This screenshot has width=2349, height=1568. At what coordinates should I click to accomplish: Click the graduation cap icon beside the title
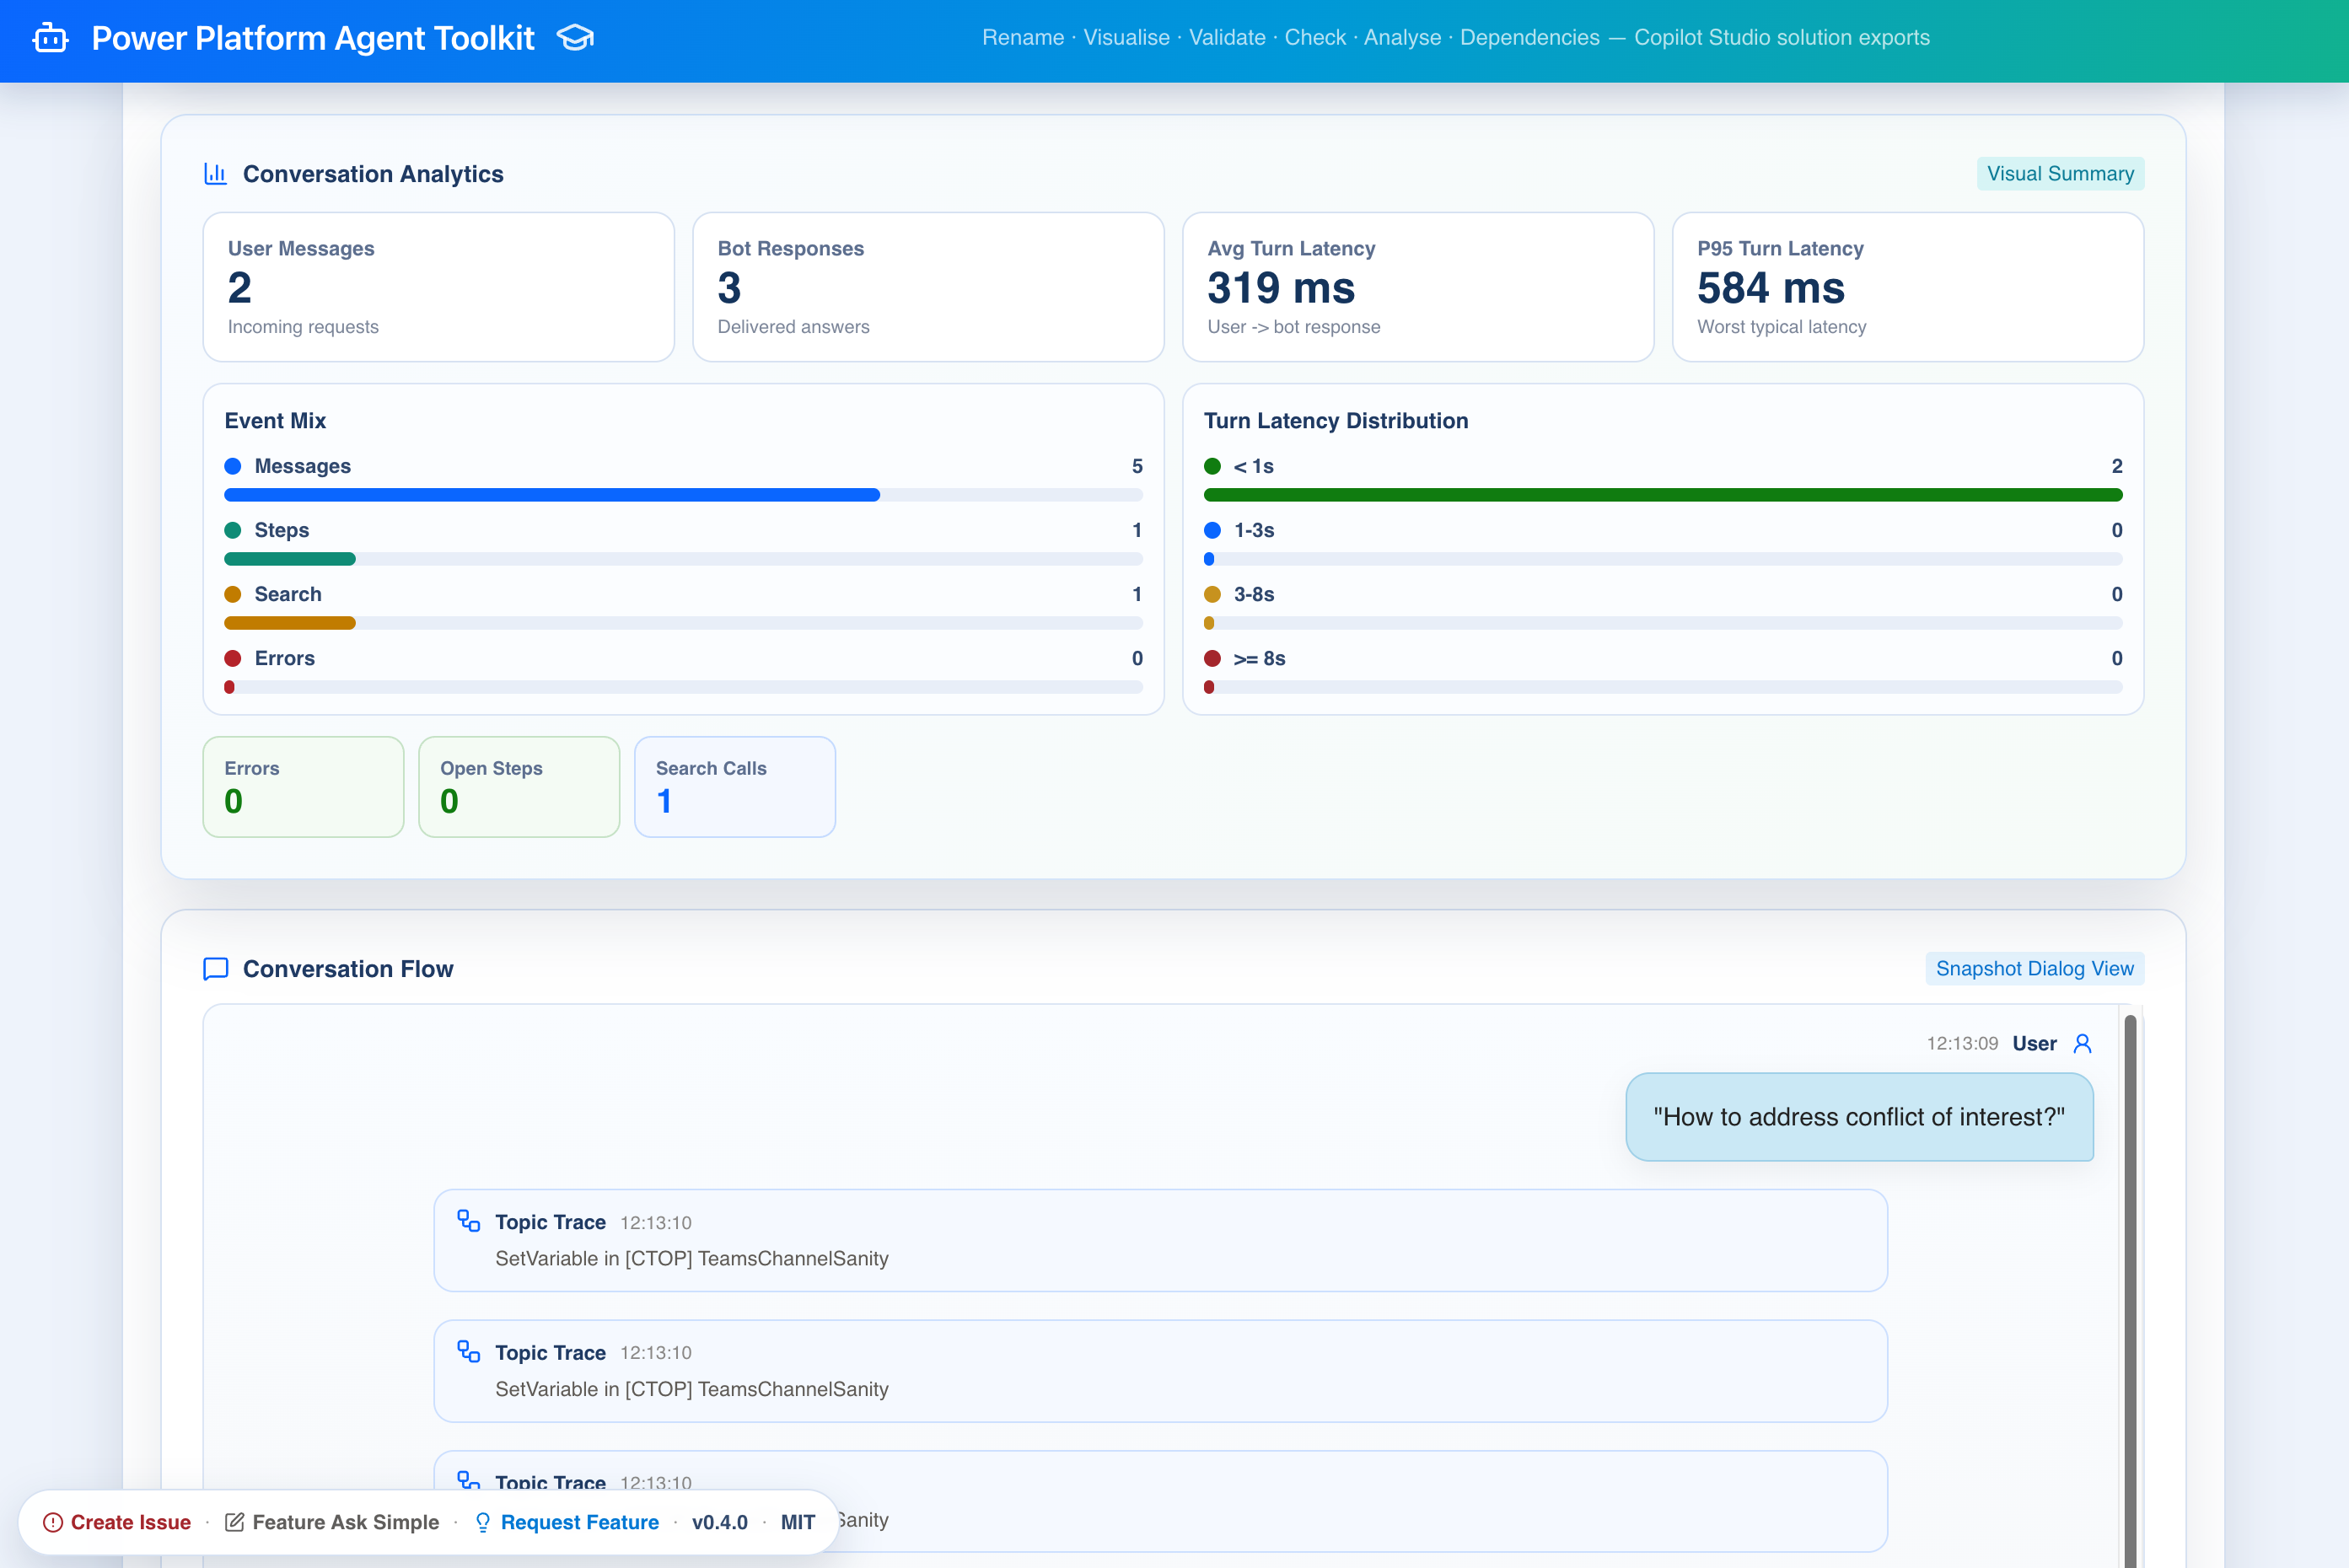point(575,38)
